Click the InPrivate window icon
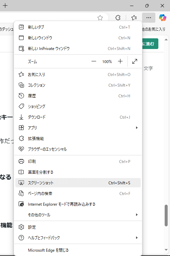This screenshot has height=256, width=170. (21, 48)
